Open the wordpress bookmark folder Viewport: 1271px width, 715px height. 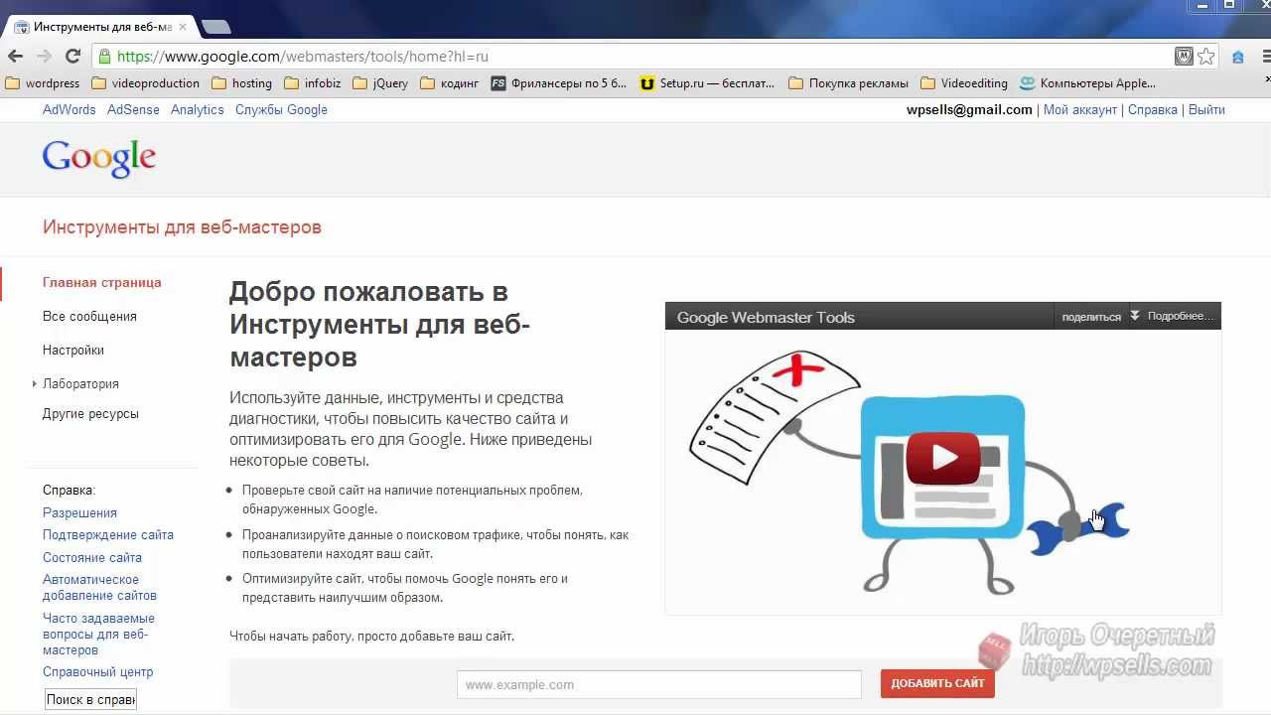tap(43, 83)
